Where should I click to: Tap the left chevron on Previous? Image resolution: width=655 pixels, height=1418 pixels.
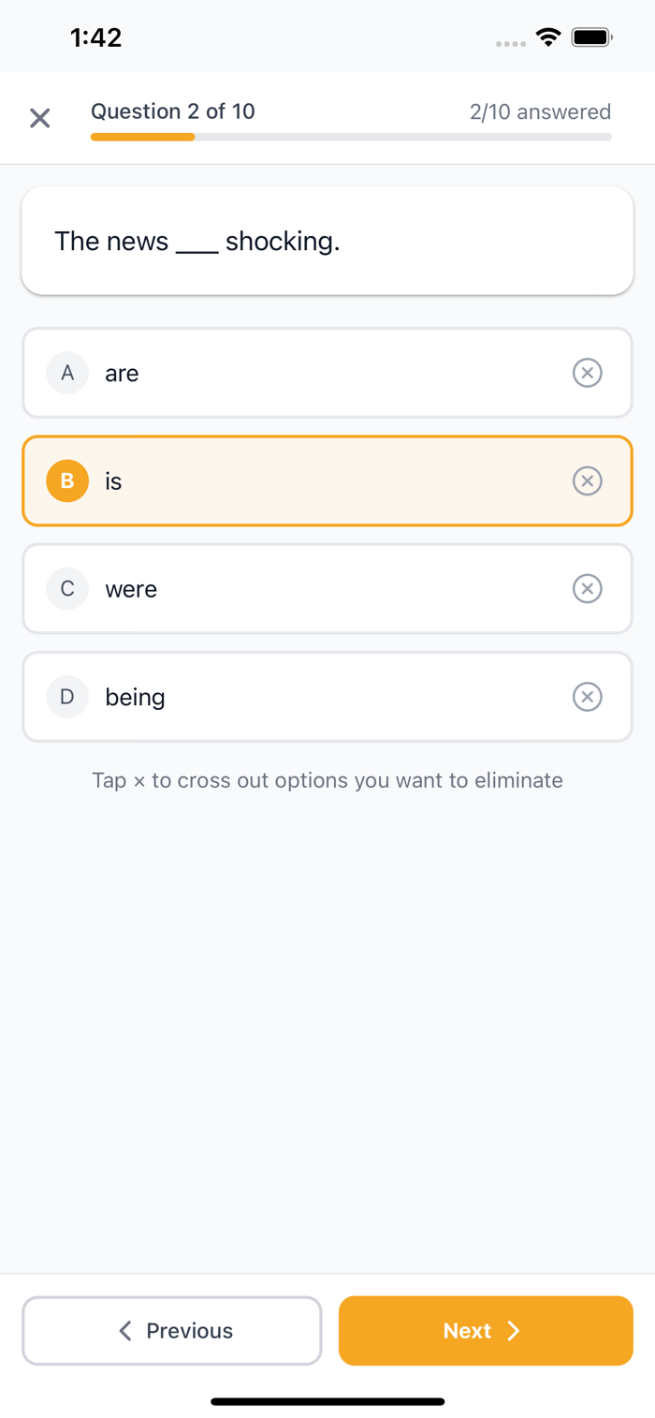coord(125,1331)
